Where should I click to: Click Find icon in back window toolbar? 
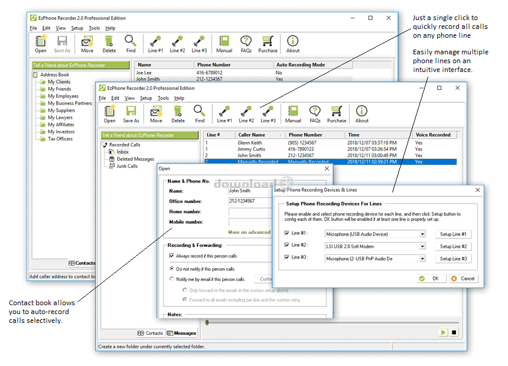pyautogui.click(x=131, y=44)
